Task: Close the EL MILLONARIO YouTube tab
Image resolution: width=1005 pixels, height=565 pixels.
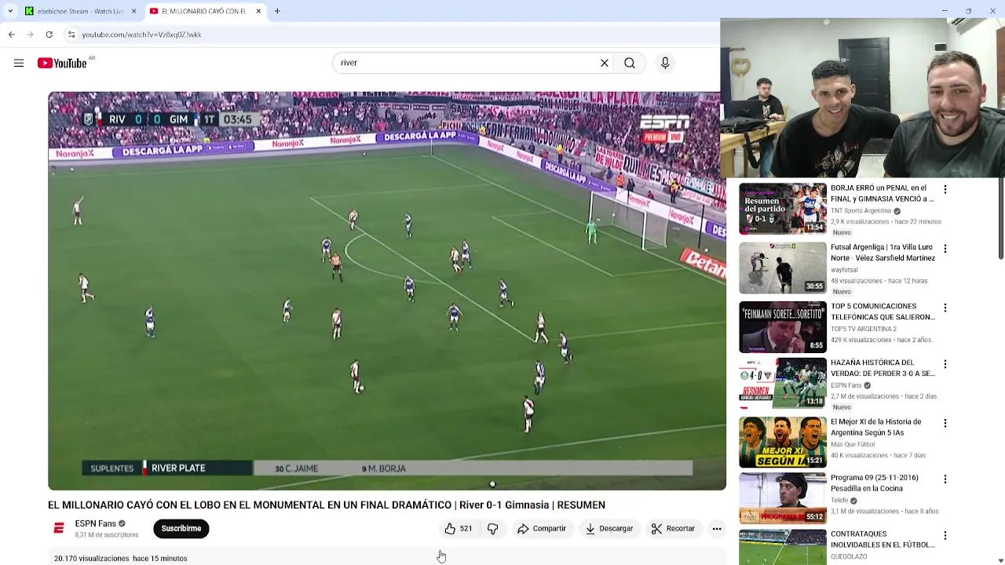Action: pyautogui.click(x=258, y=11)
